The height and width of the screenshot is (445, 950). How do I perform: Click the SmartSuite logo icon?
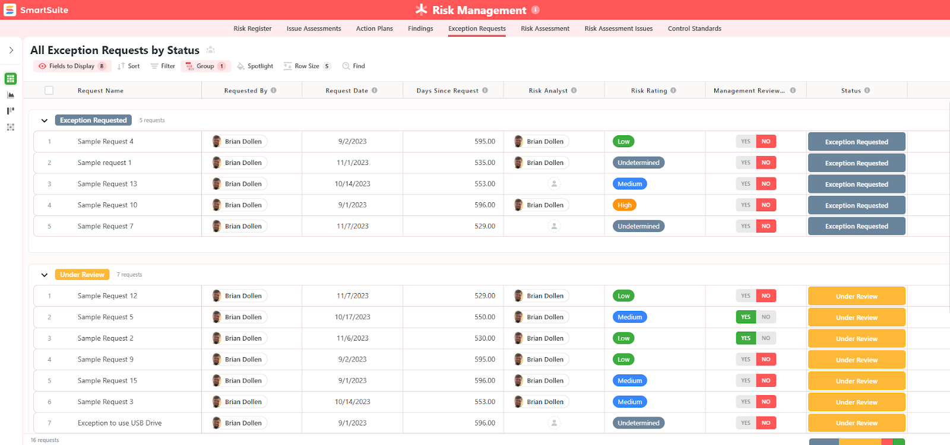tap(10, 10)
